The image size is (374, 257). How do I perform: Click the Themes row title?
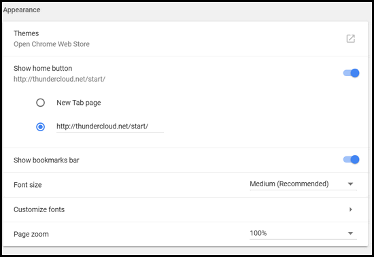pyautogui.click(x=27, y=33)
